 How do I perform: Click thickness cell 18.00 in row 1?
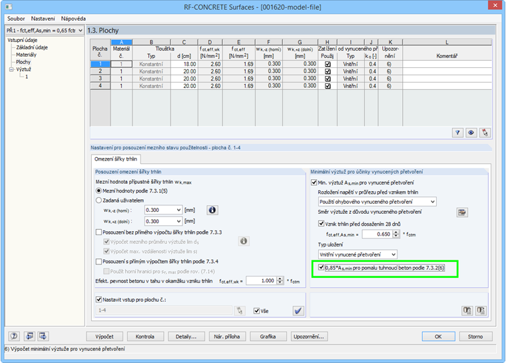(x=184, y=64)
